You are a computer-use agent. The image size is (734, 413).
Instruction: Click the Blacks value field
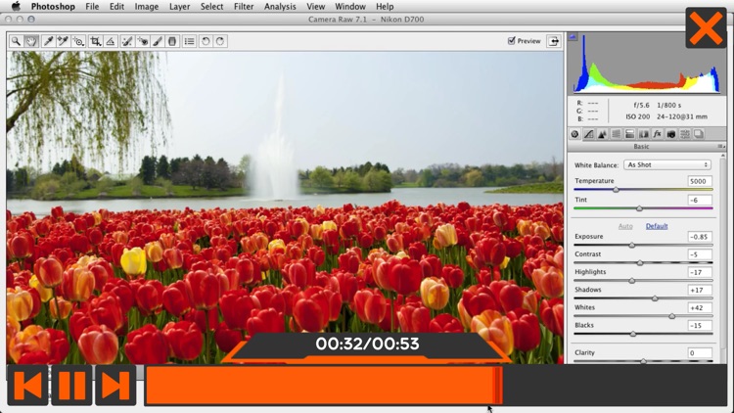point(700,326)
